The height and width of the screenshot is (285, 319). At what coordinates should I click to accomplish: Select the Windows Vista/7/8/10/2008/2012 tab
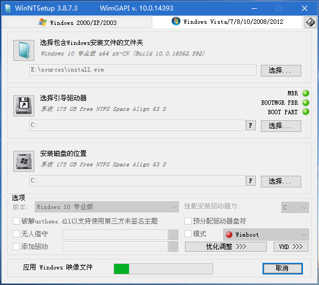[227, 22]
